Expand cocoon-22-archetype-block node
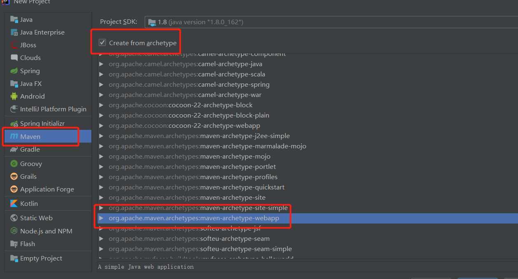518x279 pixels. 101,105
